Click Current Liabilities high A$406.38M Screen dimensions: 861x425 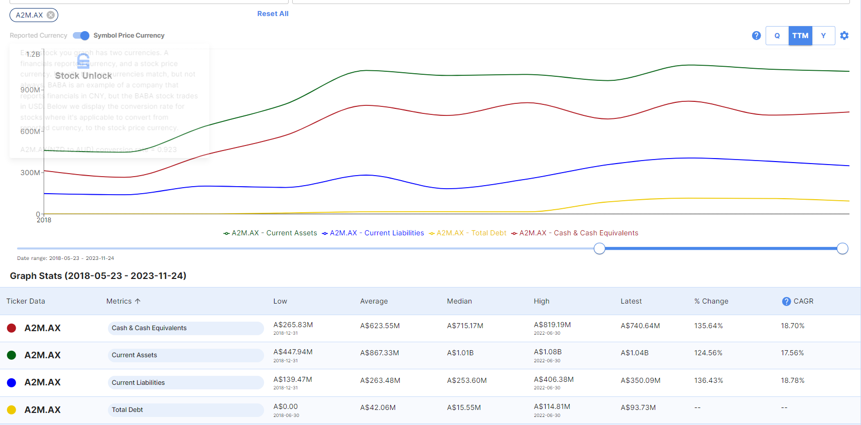click(554, 379)
